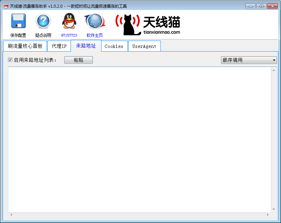281x223 pixels.
Task: Open the question mark help icon
Action: click(43, 21)
